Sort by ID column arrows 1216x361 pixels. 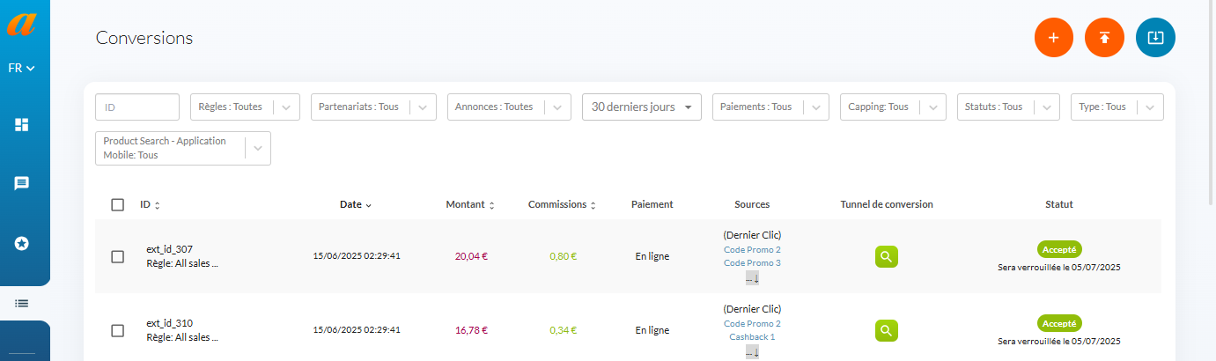pyautogui.click(x=157, y=205)
